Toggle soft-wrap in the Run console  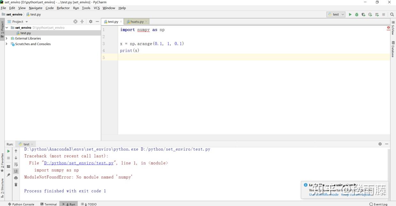point(16,164)
